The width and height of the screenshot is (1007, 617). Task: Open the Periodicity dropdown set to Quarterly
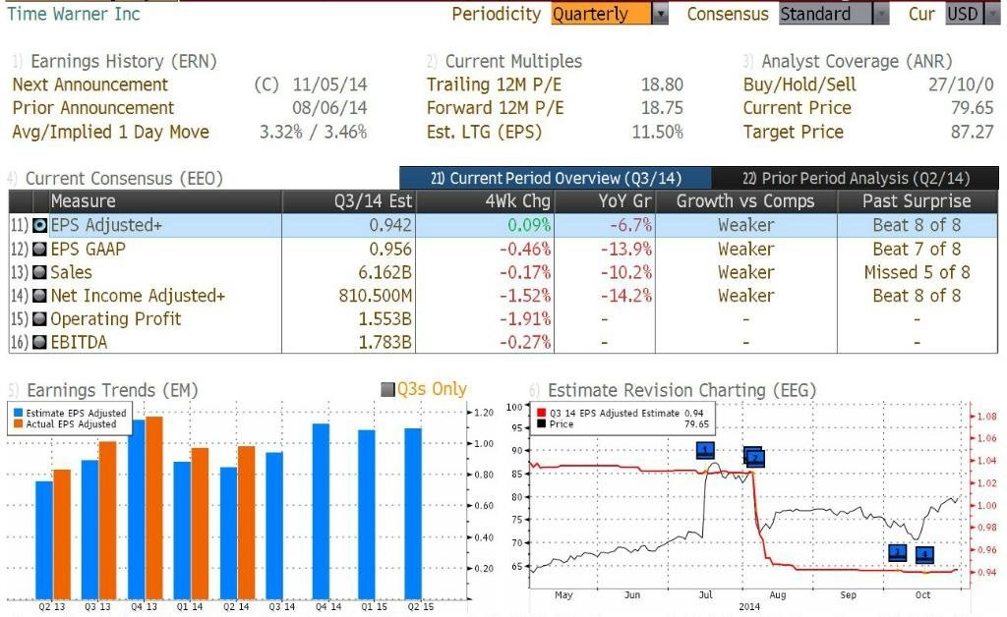coord(610,14)
